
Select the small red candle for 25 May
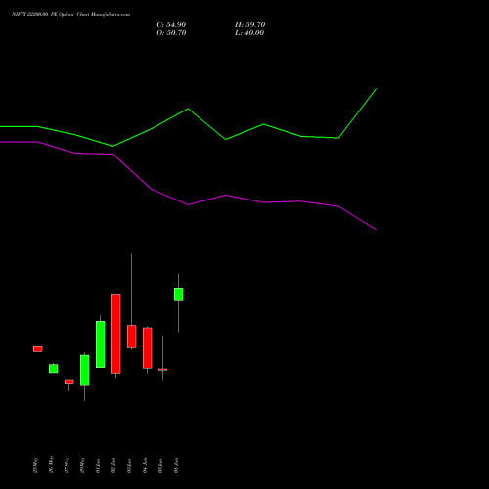(x=38, y=349)
